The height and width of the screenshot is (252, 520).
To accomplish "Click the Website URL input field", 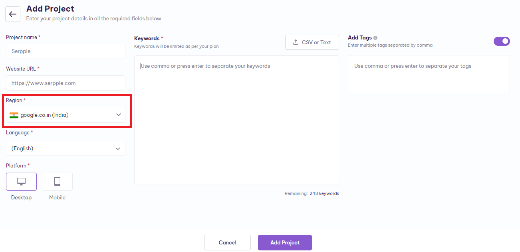I will (65, 83).
